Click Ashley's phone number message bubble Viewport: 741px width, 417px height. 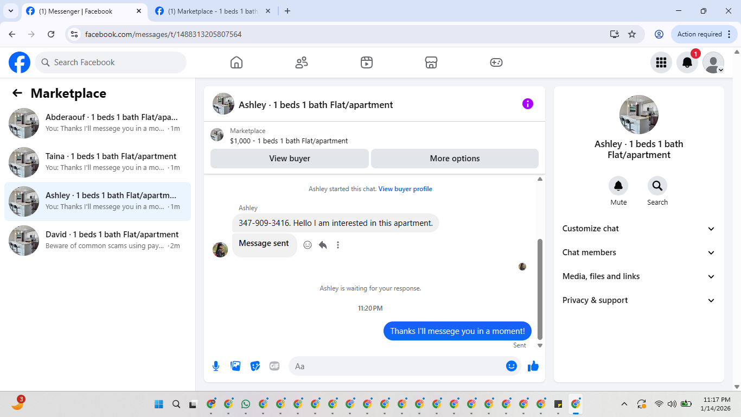click(336, 223)
